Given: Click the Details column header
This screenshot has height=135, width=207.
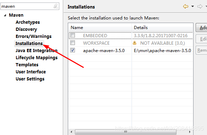Looking at the screenshot, I should click(x=162, y=28).
